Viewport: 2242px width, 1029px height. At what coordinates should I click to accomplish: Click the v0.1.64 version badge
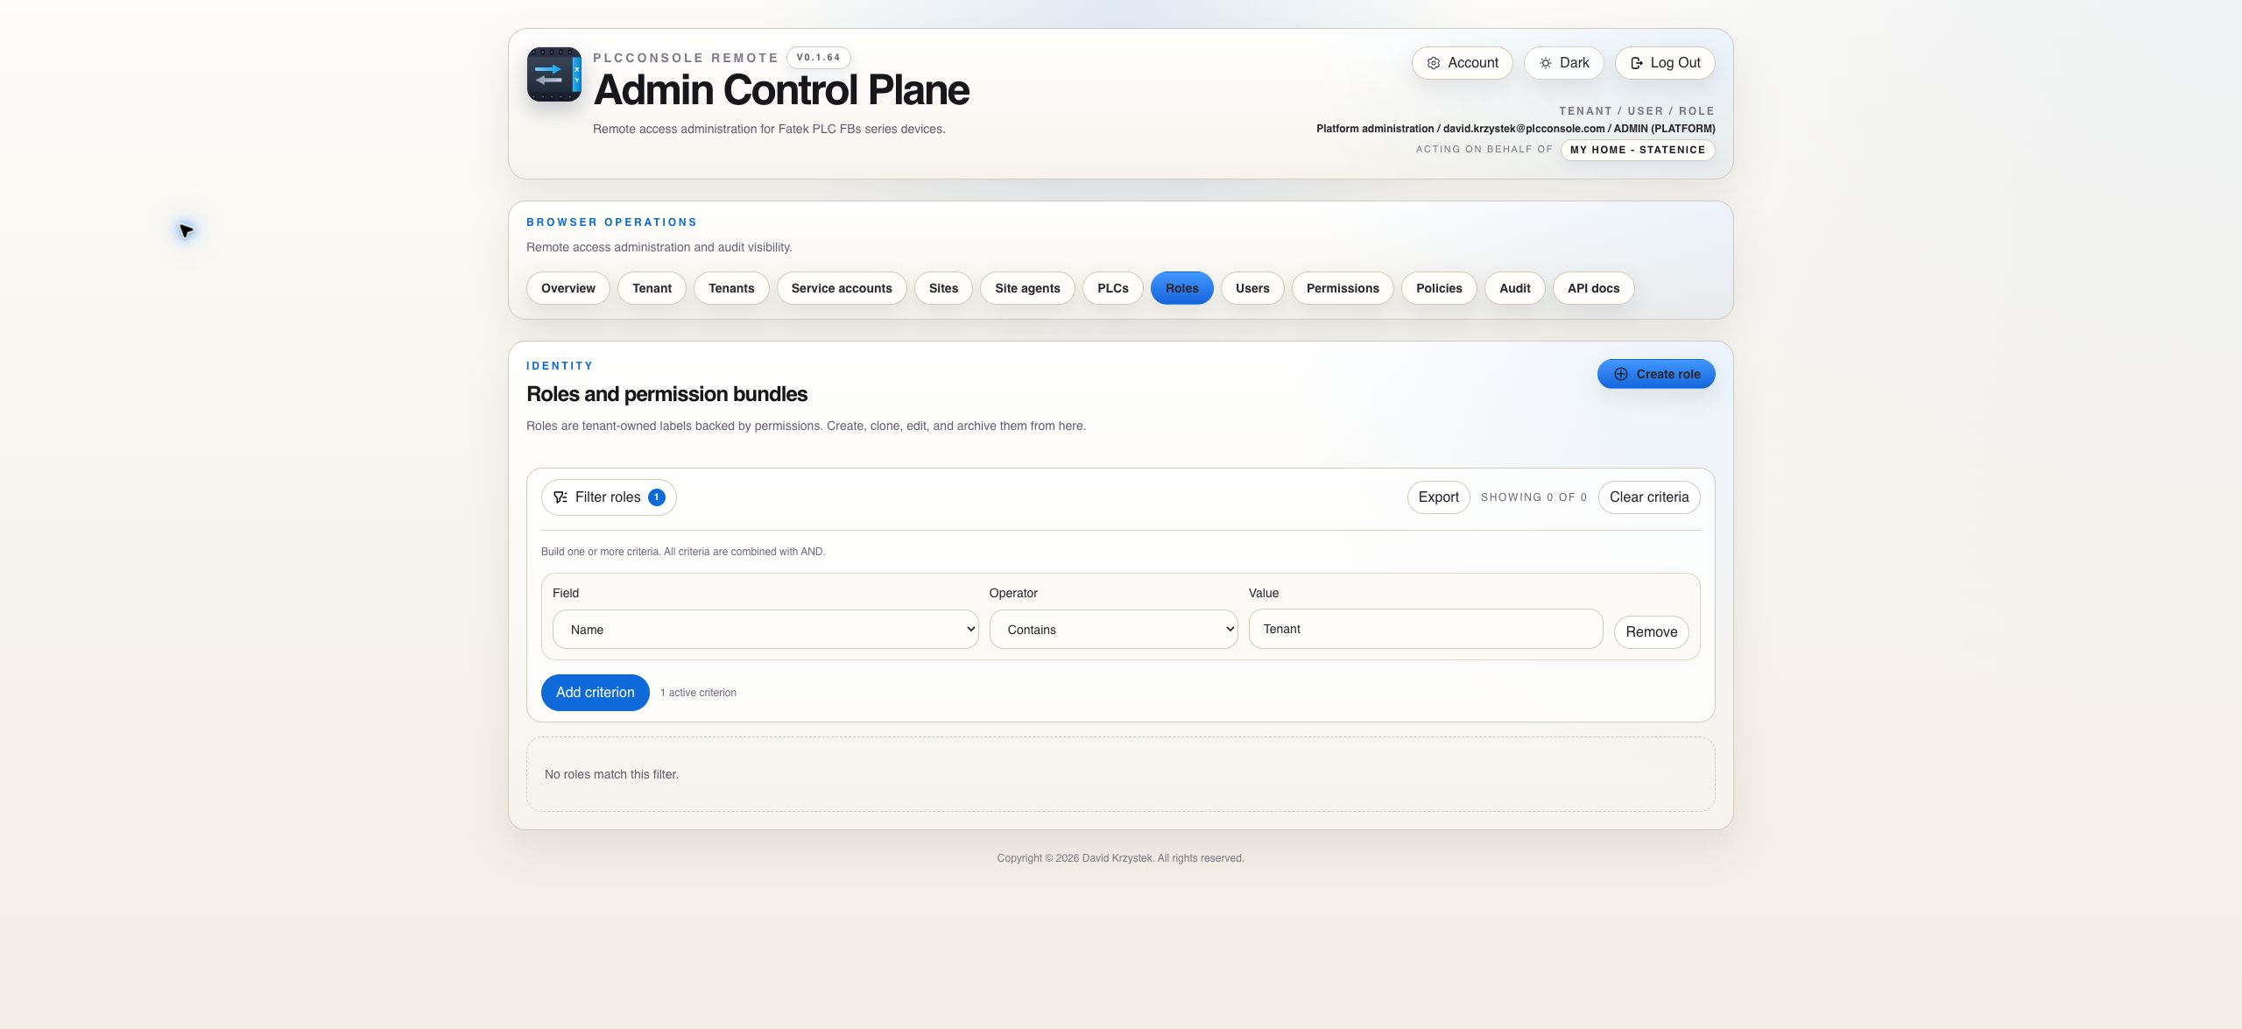pos(818,58)
